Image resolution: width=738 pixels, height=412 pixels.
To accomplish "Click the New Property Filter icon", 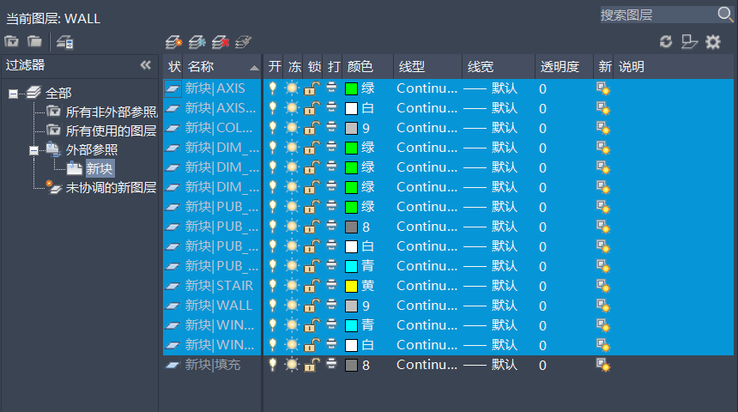I will (x=12, y=41).
